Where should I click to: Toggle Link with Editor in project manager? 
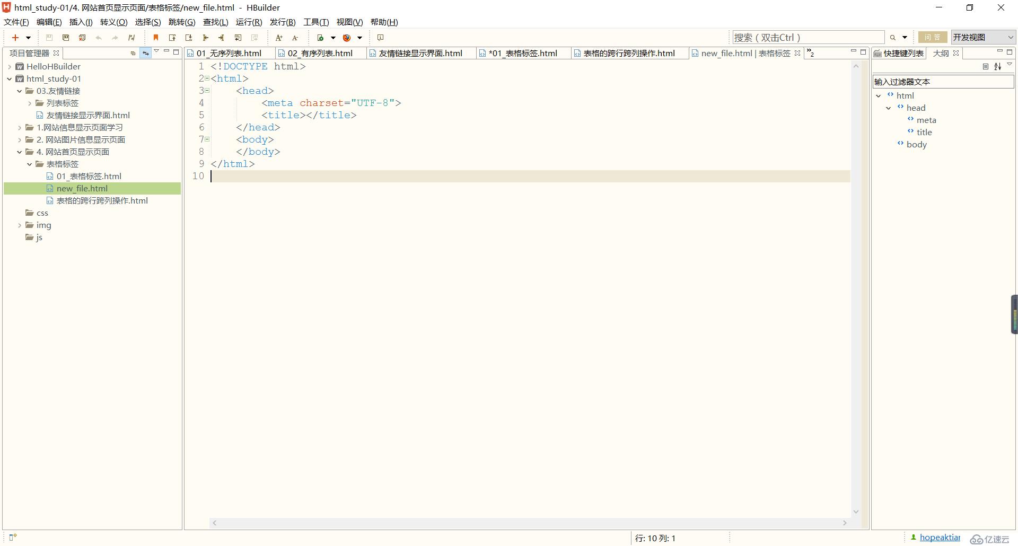tap(145, 53)
